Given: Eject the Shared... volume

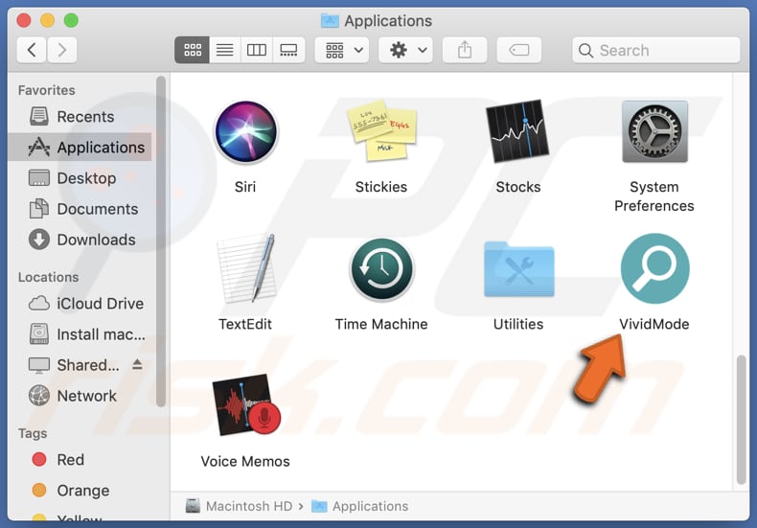Looking at the screenshot, I should 137,364.
